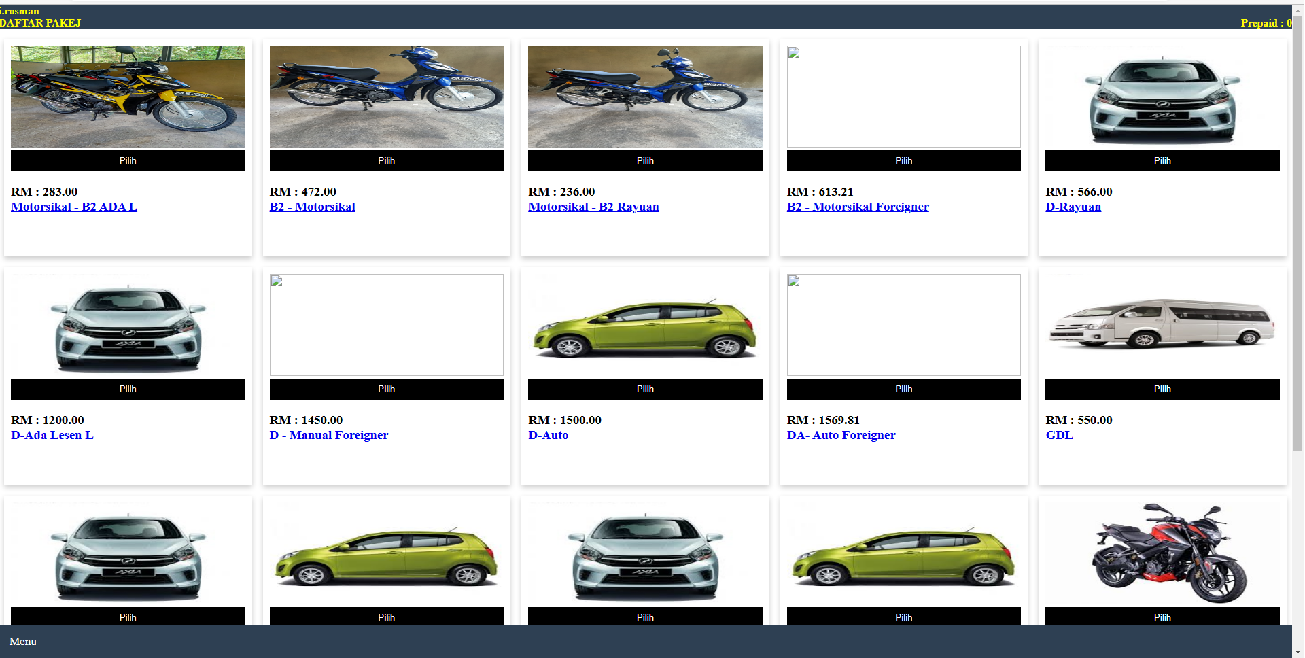1305x658 pixels.
Task: Click the DAFTAR PAKEJ header title
Action: (41, 23)
